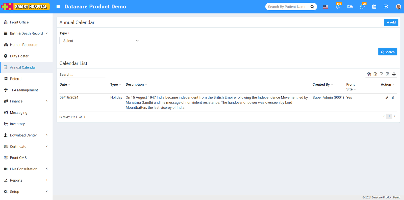
Task: Open Duty Roster from sidebar
Action: (x=19, y=56)
